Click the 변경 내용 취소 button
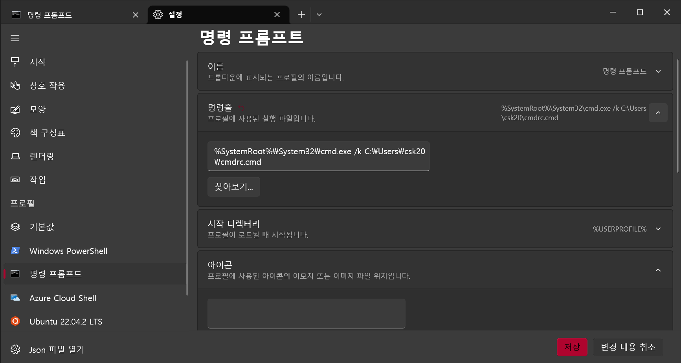The width and height of the screenshot is (681, 363). tap(628, 347)
